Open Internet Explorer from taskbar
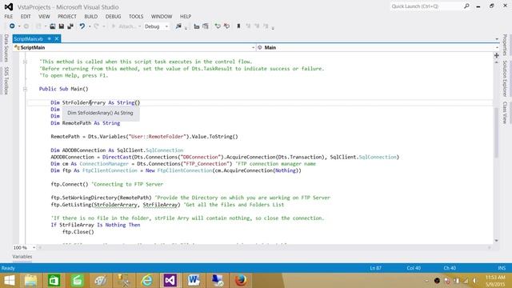Viewport: 512px width, 288px height. tap(147, 281)
